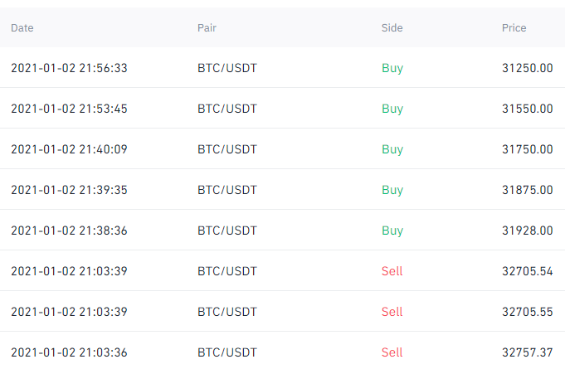Click Buy label at price 31750.00
The height and width of the screenshot is (369, 565).
pos(392,149)
